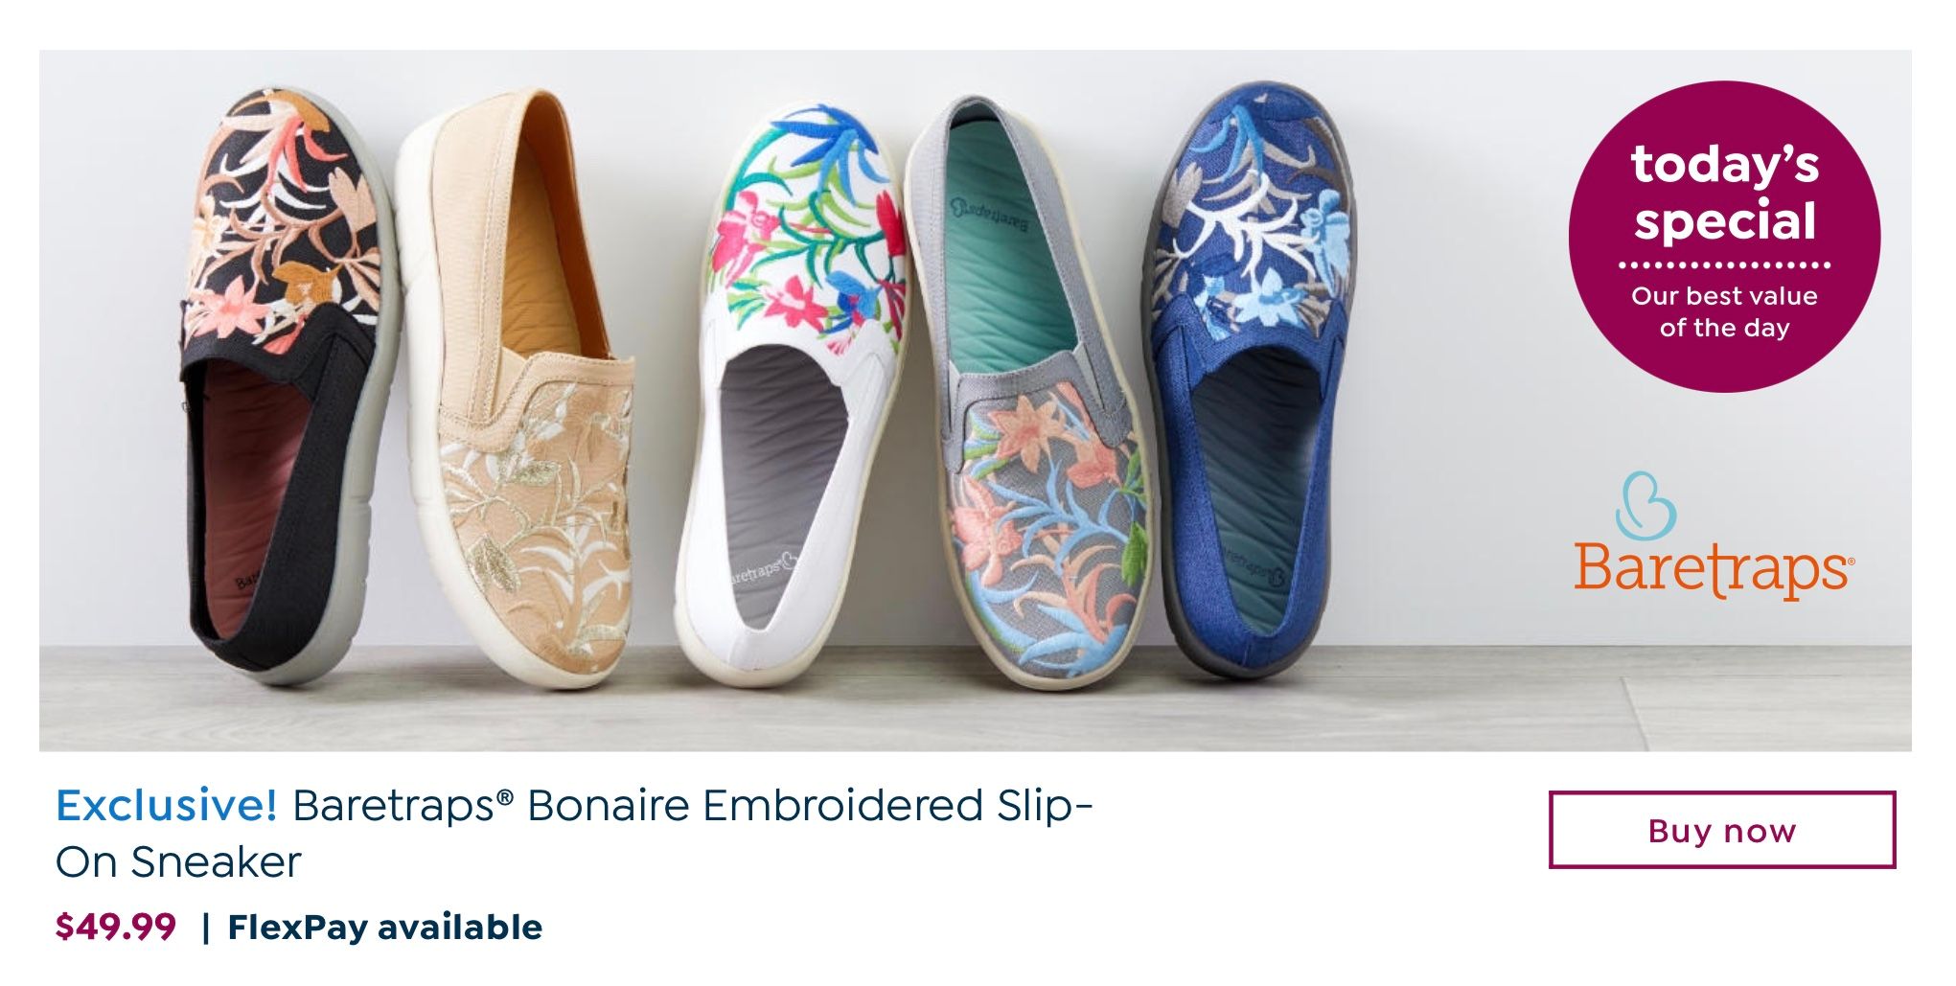Click the Baretraps butterfly heart icon

tap(1645, 505)
